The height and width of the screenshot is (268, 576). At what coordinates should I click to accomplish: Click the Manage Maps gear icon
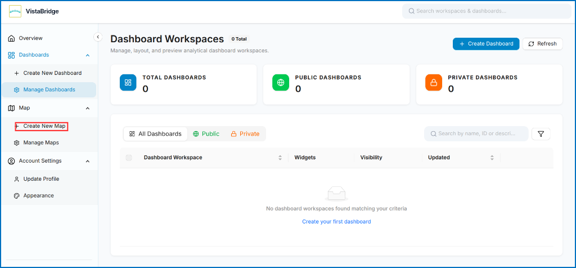click(16, 142)
